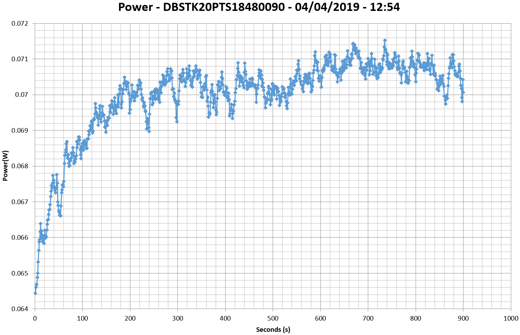Click the 0.072 label on the y-axis
The image size is (520, 335).
(x=20, y=24)
